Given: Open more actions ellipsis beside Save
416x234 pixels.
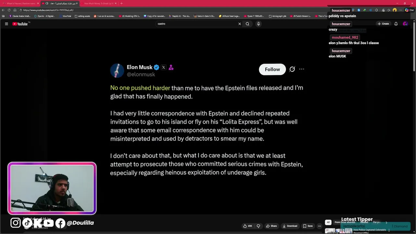Looking at the screenshot, I should tap(319, 226).
